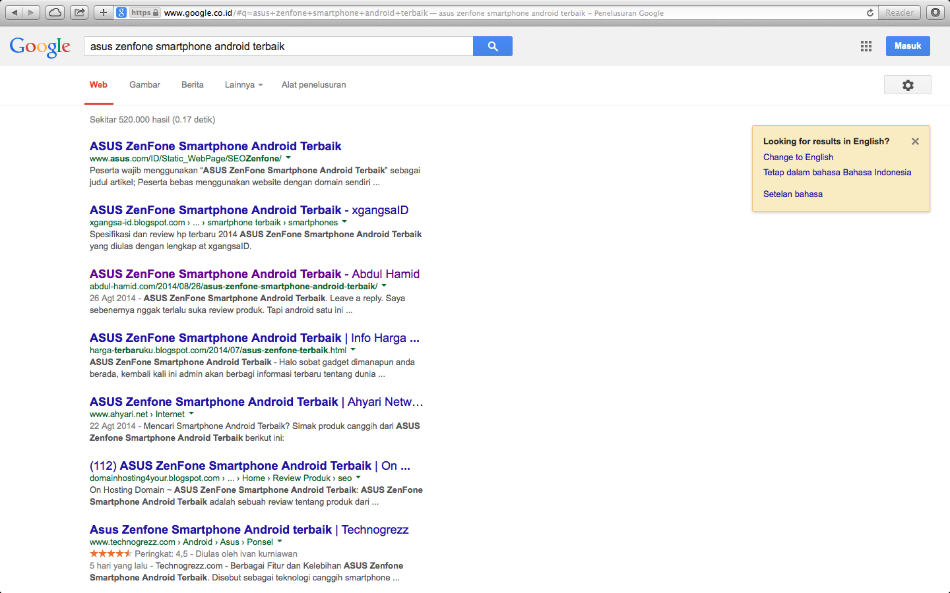
Task: Click the Share icon in toolbar
Action: [x=79, y=13]
